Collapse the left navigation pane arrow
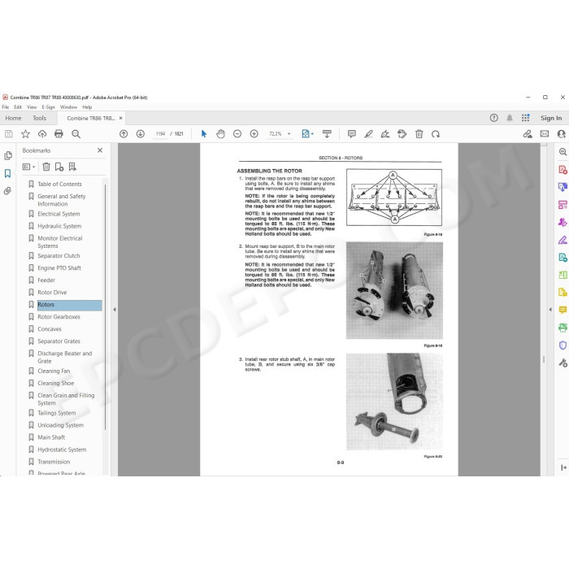This screenshot has width=569, height=569. click(115, 310)
